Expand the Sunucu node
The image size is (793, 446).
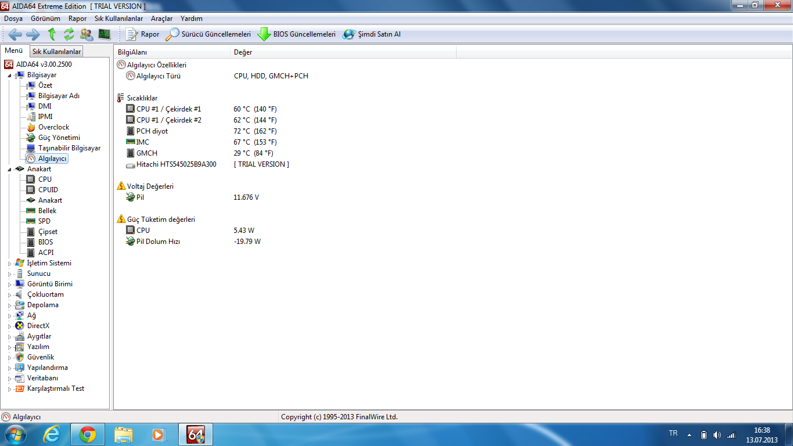pos(9,274)
